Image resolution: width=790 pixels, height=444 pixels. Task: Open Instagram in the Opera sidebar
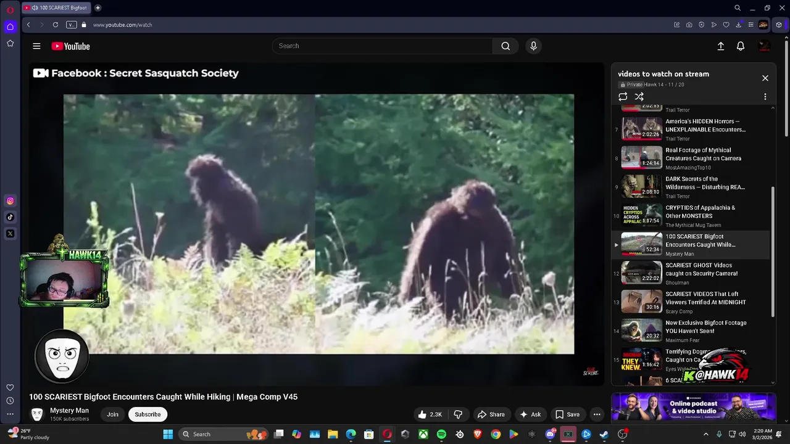coord(10,200)
